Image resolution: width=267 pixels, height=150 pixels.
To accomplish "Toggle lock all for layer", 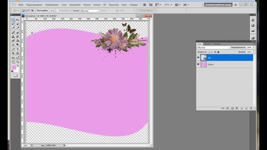I will pyautogui.click(x=218, y=52).
